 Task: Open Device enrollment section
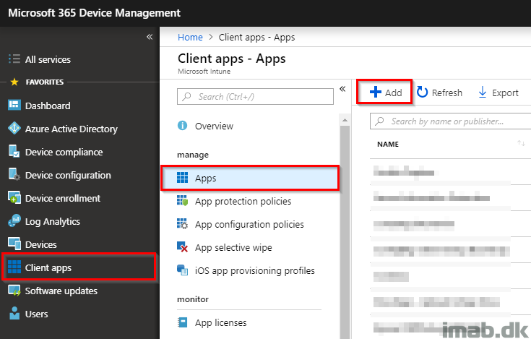coord(63,198)
